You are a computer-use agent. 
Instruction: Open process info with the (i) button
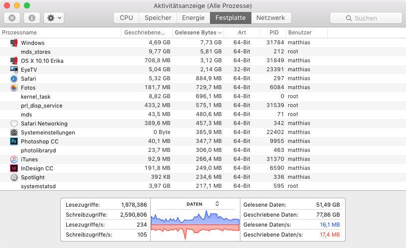[x=32, y=18]
